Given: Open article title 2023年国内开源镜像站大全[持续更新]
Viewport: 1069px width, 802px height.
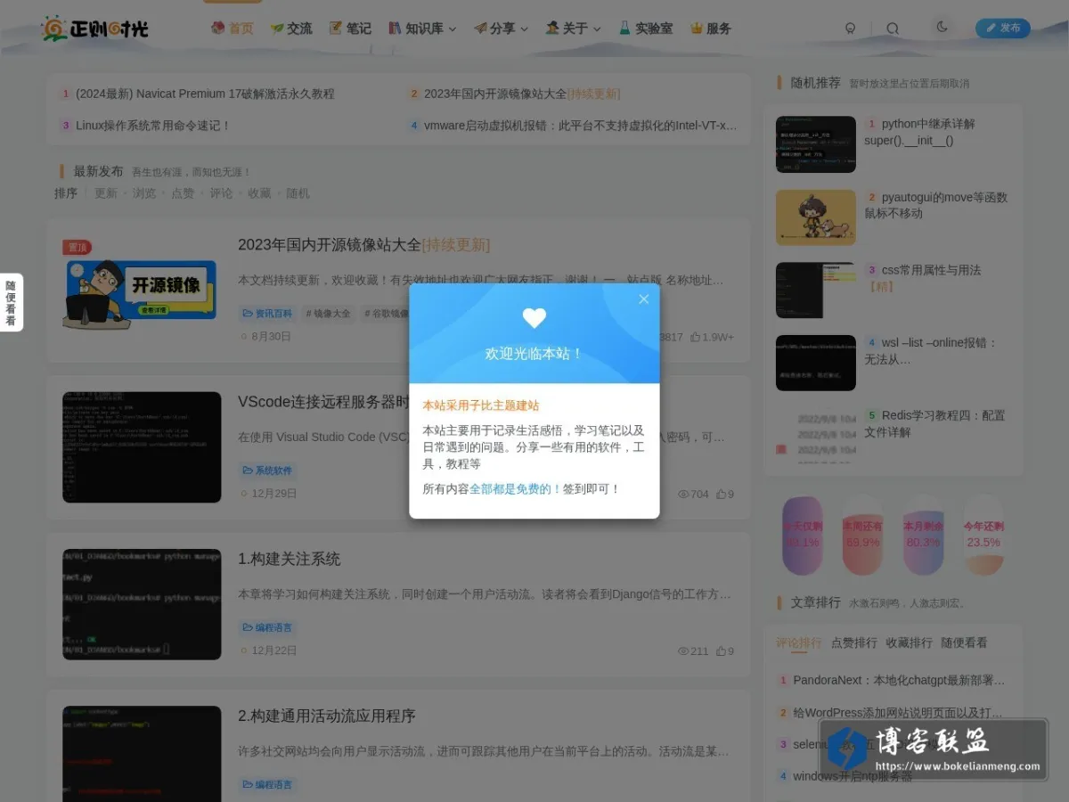Looking at the screenshot, I should [x=363, y=245].
